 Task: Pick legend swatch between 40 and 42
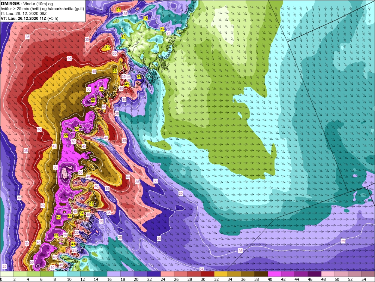tap(274, 274)
